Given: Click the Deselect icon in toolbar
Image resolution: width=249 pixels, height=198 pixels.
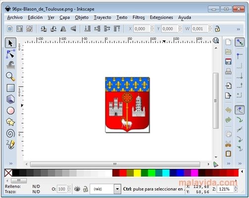Looking at the screenshot, I should pos(29,29).
